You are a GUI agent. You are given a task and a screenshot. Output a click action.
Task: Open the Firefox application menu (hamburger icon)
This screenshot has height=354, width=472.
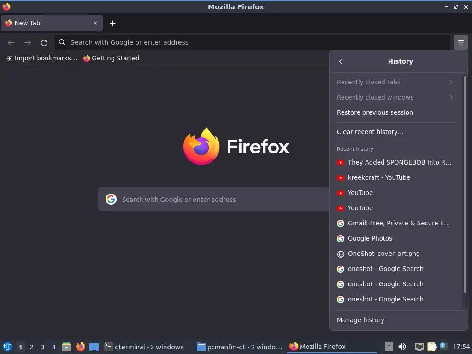point(460,42)
